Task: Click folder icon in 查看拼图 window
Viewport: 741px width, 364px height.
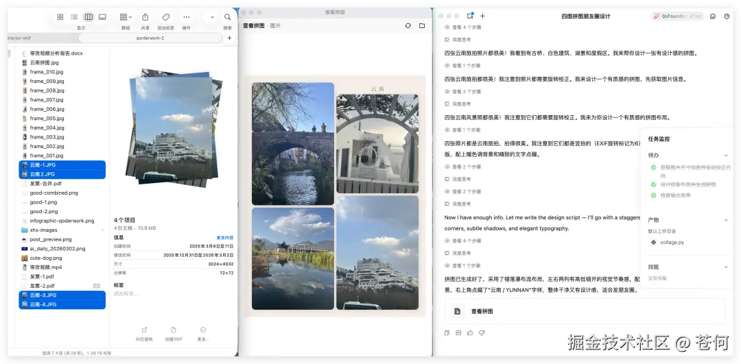Action: (x=422, y=25)
